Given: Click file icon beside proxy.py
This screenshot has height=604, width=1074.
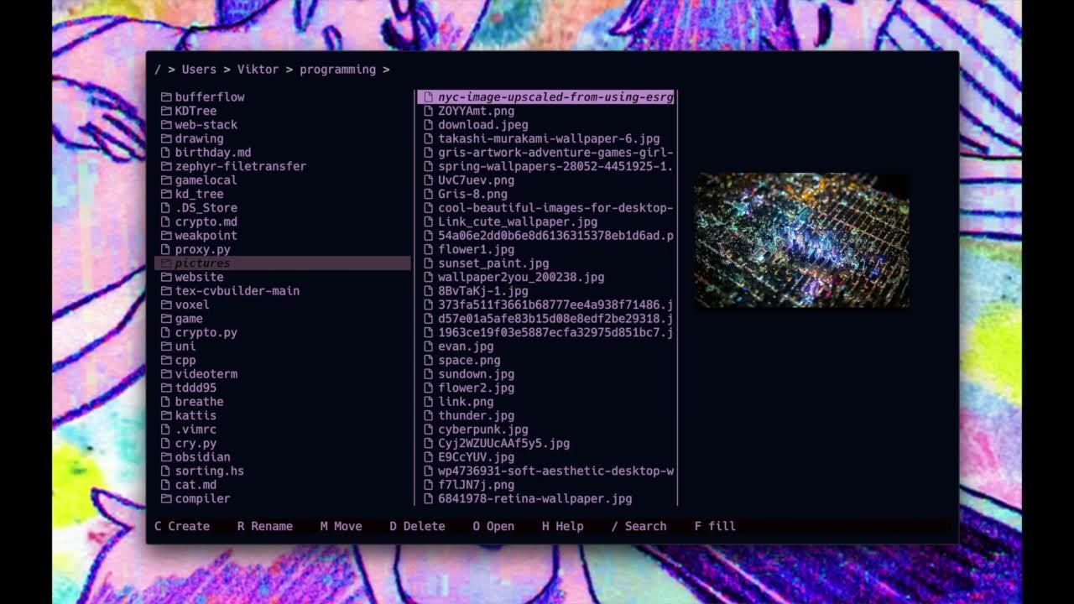Looking at the screenshot, I should tap(166, 249).
